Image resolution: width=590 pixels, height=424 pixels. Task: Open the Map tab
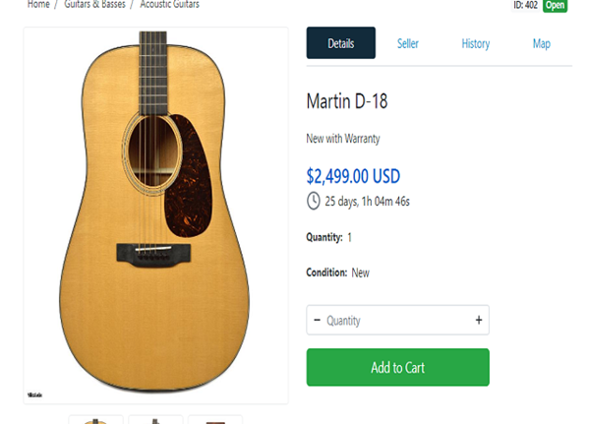coord(541,43)
